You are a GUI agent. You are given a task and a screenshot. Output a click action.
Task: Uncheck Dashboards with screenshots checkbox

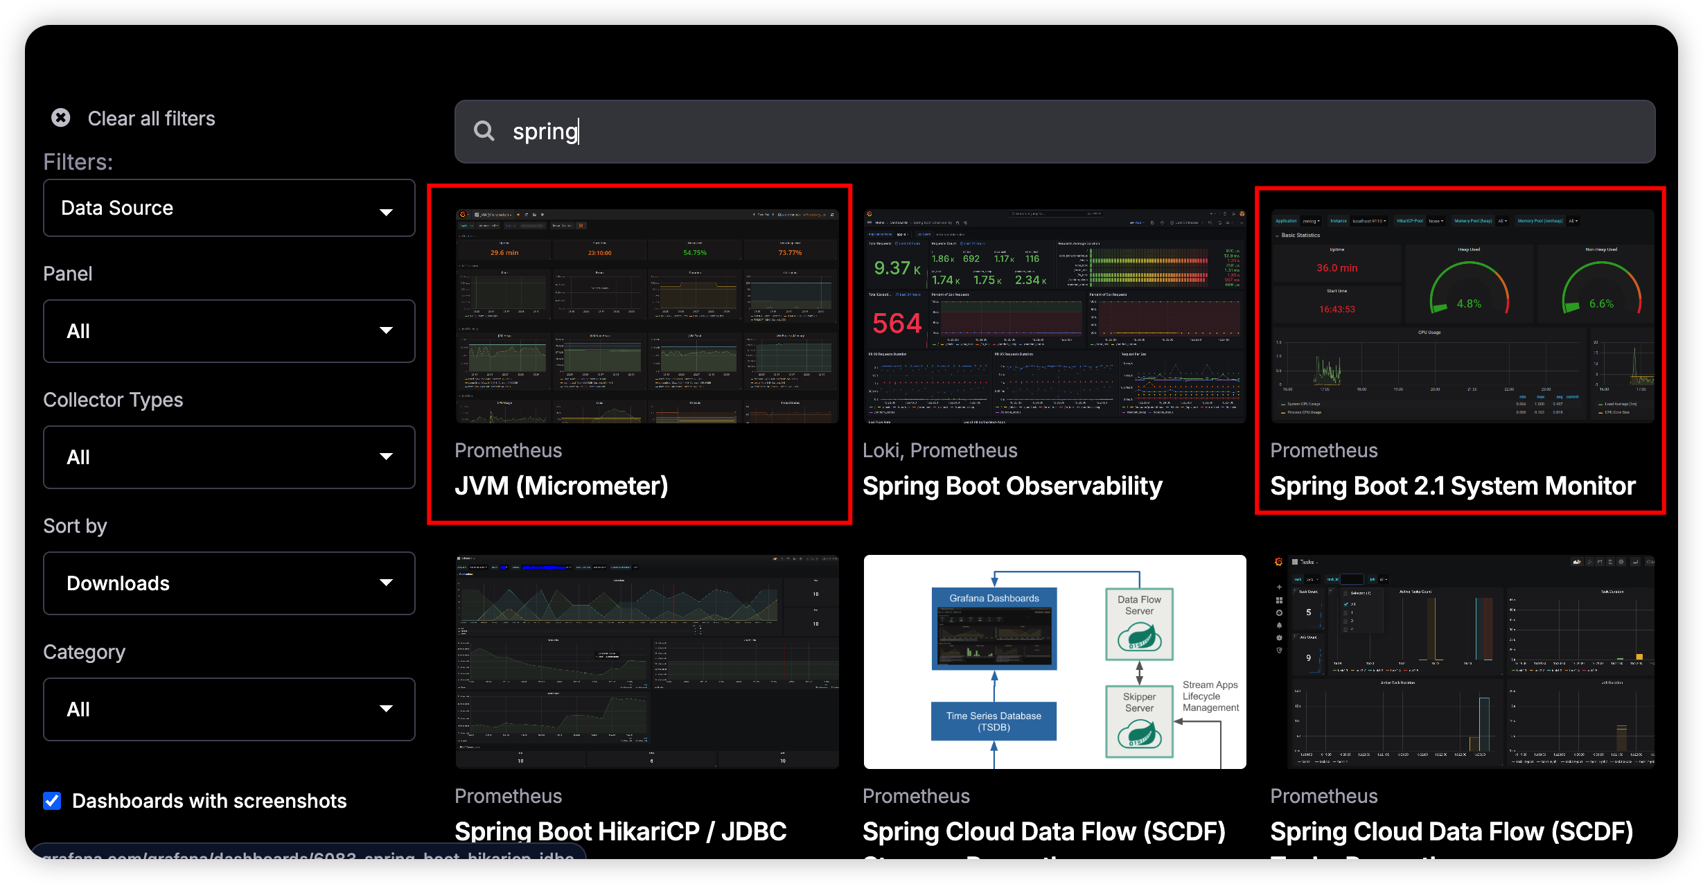tap(52, 801)
